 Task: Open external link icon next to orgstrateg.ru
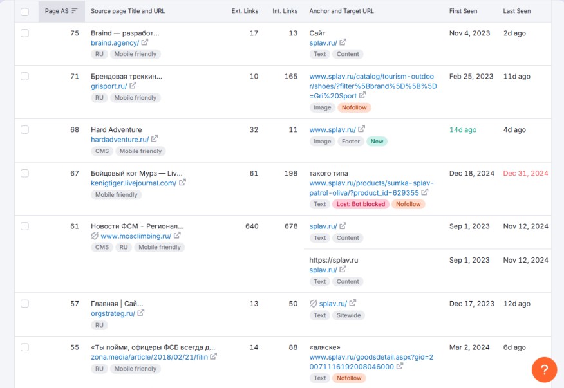tap(142, 313)
